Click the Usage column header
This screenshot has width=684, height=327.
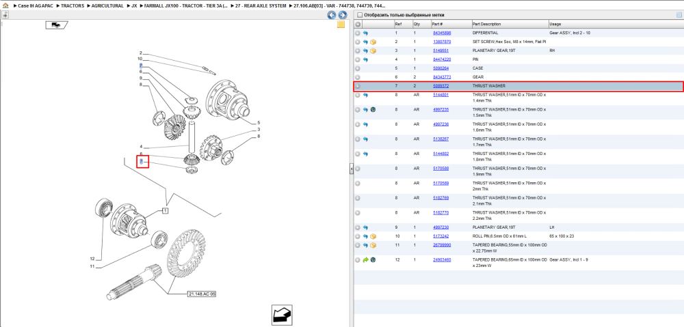tap(616, 24)
